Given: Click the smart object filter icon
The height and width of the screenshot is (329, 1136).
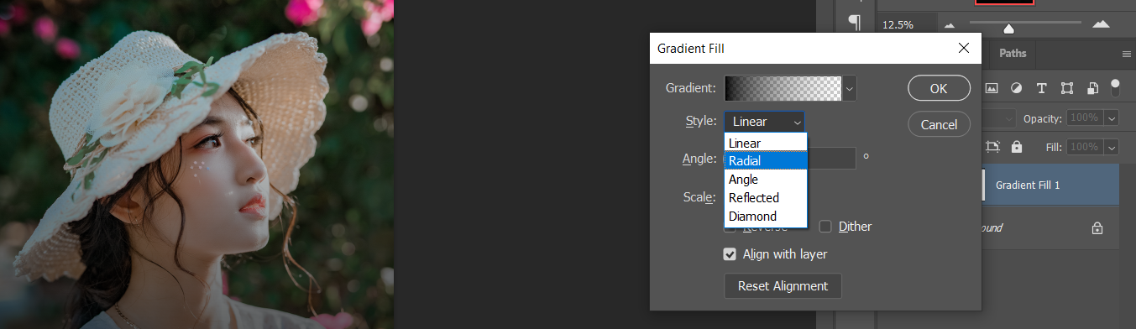Looking at the screenshot, I should [1092, 88].
